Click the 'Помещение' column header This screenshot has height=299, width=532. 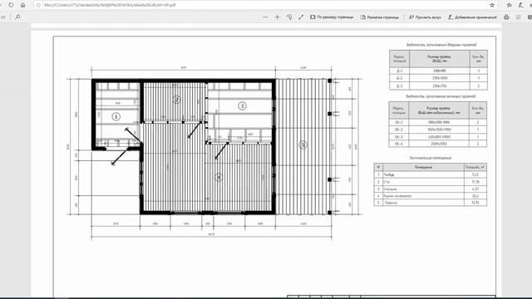tap(423, 167)
